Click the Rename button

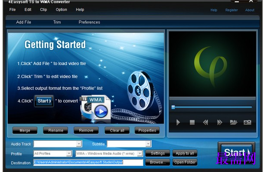coord(55,130)
